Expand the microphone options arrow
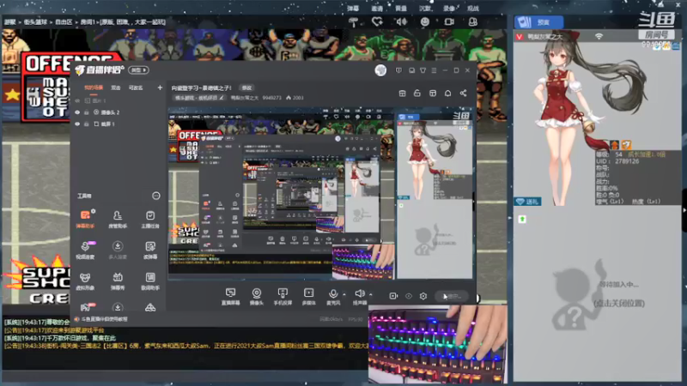The height and width of the screenshot is (386, 687). pyautogui.click(x=344, y=294)
